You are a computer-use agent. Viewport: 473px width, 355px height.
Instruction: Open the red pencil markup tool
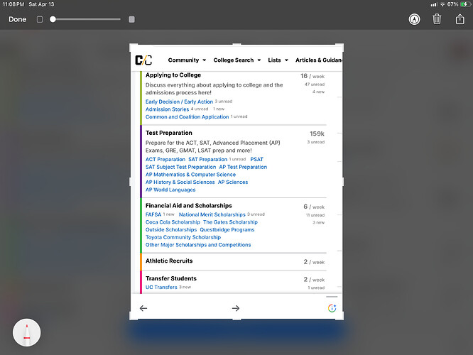(x=26, y=332)
